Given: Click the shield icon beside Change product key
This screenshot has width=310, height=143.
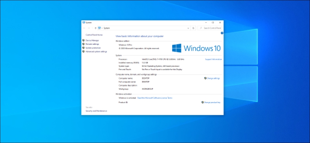Looking at the screenshot, I should pyautogui.click(x=203, y=102).
